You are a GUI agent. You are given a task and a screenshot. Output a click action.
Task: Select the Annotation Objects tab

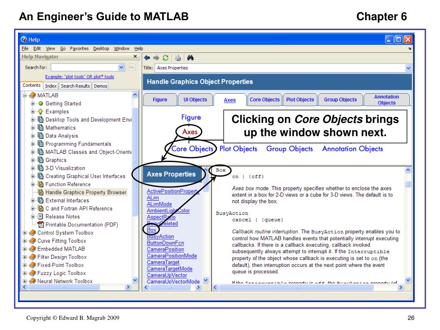click(386, 100)
